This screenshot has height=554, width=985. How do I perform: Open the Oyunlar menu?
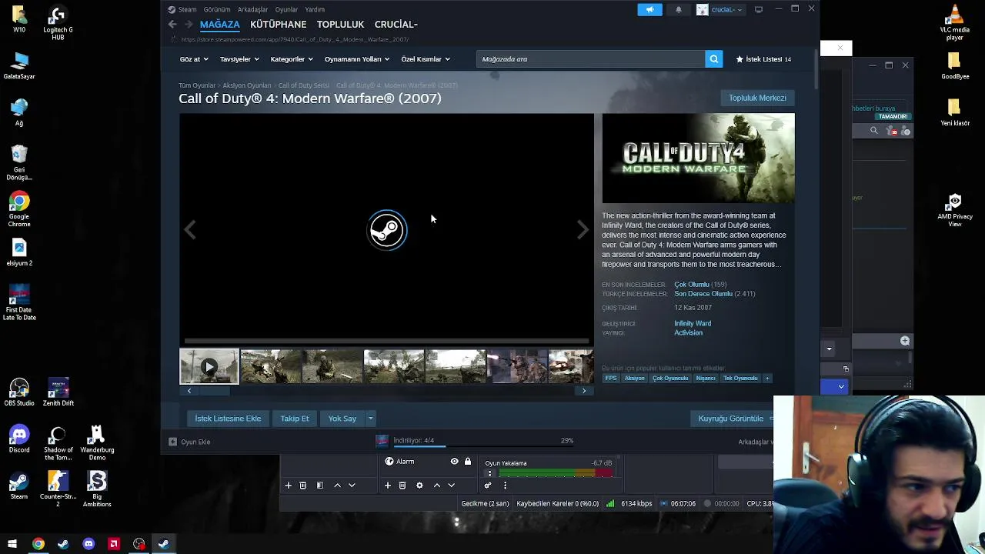[x=286, y=9]
